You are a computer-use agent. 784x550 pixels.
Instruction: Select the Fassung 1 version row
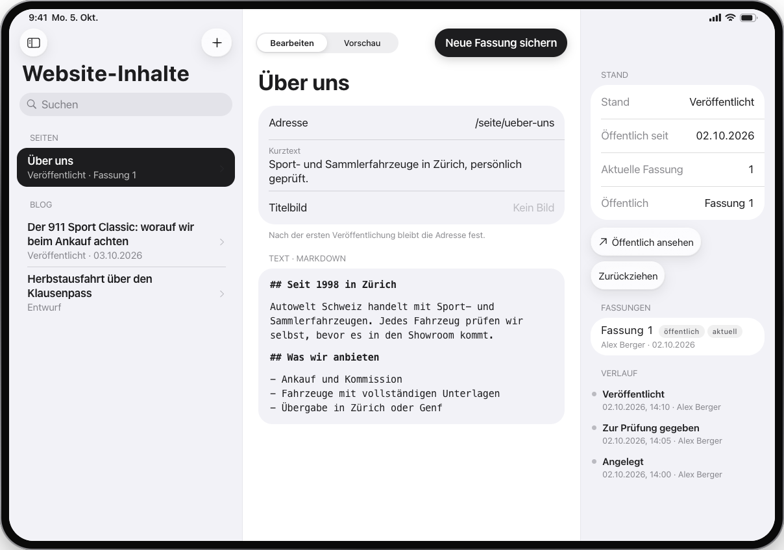pos(678,337)
